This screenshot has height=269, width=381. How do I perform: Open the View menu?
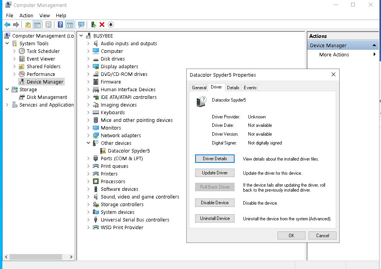point(45,16)
